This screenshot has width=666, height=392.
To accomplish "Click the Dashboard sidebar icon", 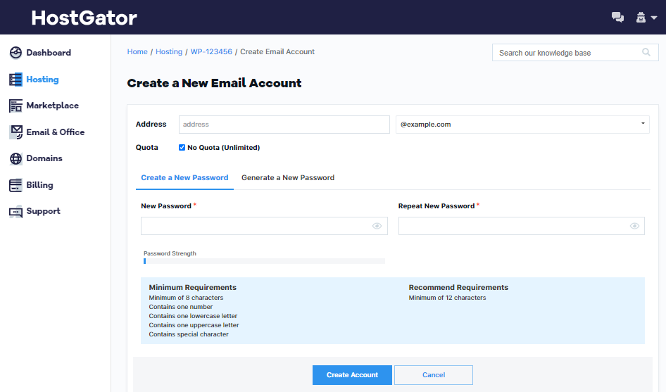I will pos(15,53).
